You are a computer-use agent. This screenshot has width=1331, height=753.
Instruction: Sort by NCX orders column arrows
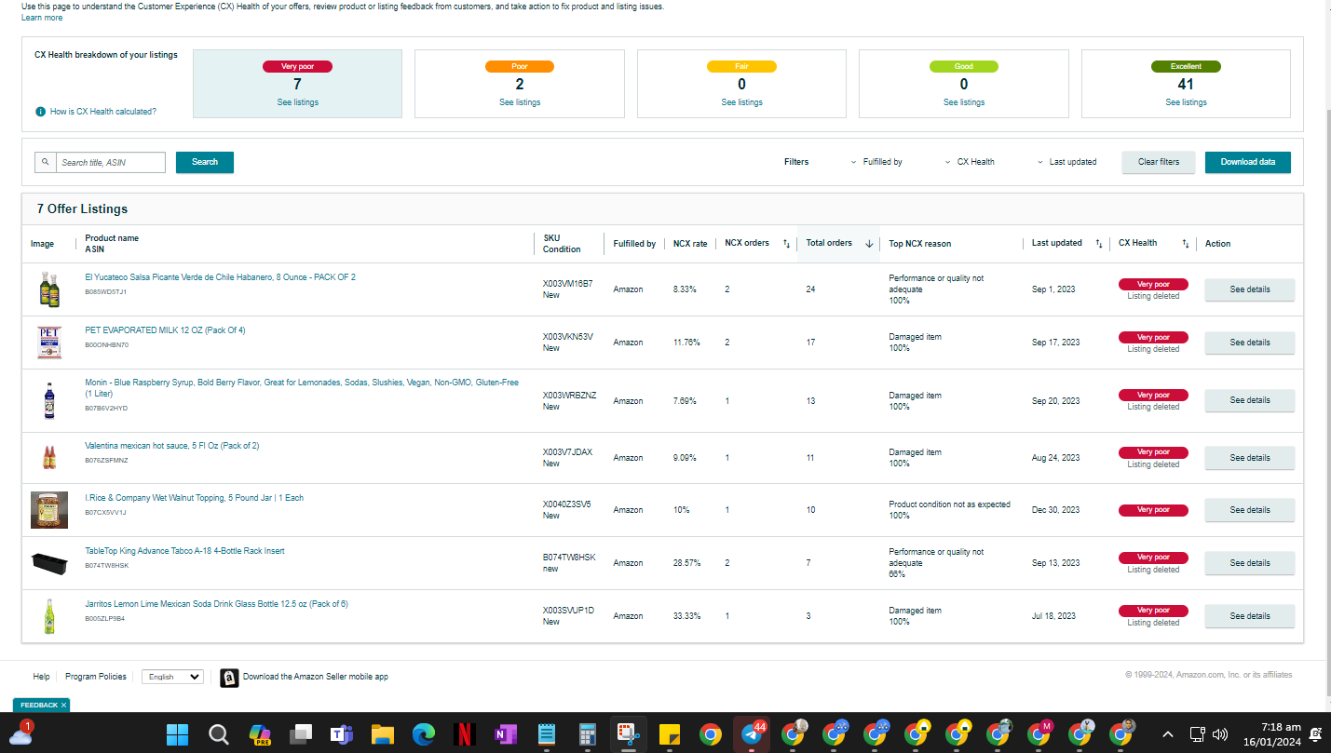click(x=786, y=244)
